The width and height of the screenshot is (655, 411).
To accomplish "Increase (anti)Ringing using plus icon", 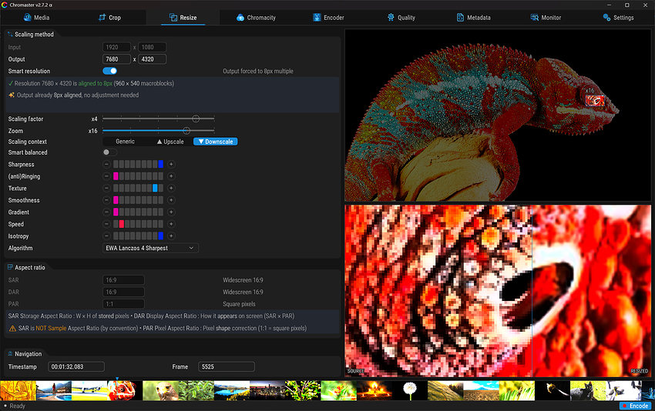I will pos(171,176).
